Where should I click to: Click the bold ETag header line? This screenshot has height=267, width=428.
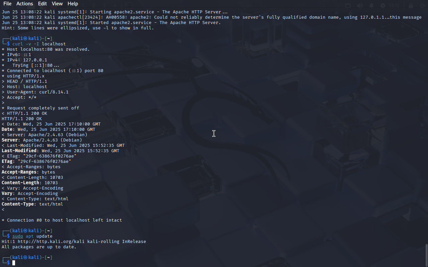click(36, 162)
